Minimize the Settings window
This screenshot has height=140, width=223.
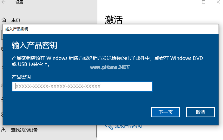coord(189,2)
